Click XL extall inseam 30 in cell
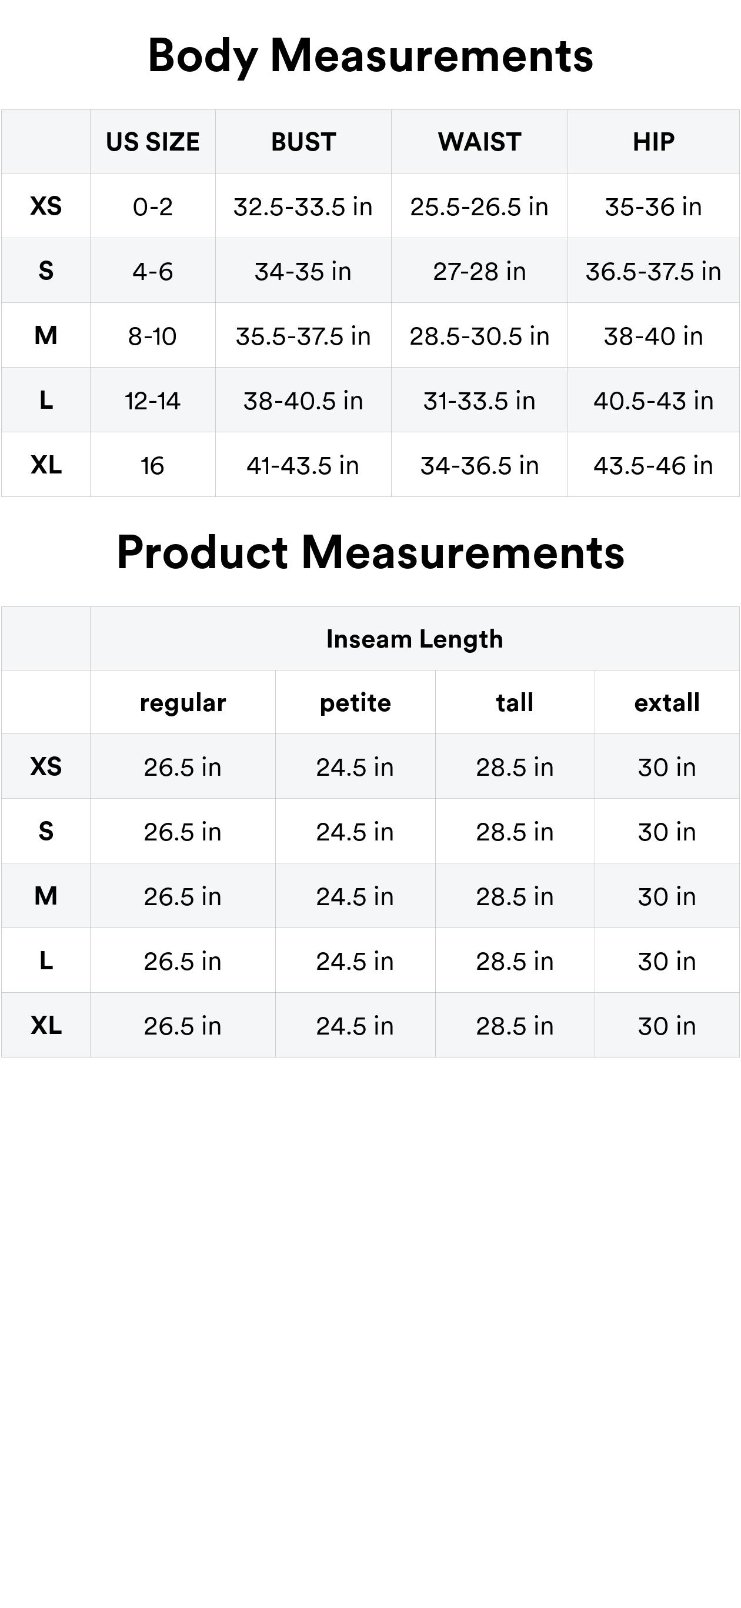741x1608 pixels. tap(667, 1026)
